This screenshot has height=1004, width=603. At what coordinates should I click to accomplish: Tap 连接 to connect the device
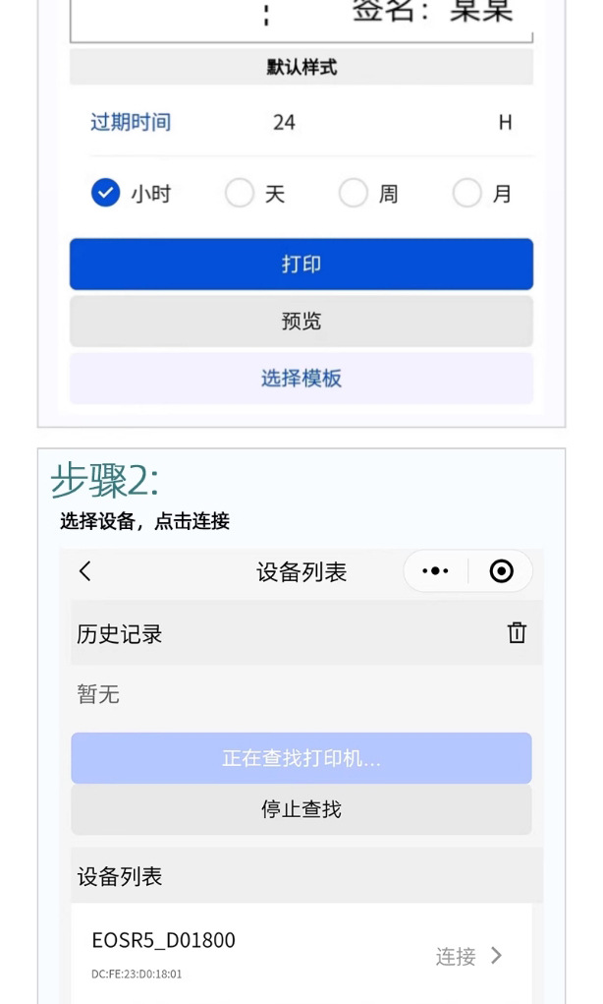pyautogui.click(x=456, y=956)
